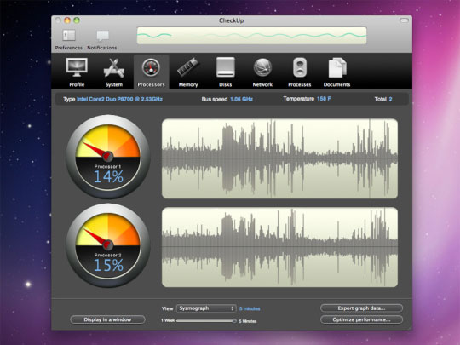Open the Documents pages icon

tap(337, 68)
